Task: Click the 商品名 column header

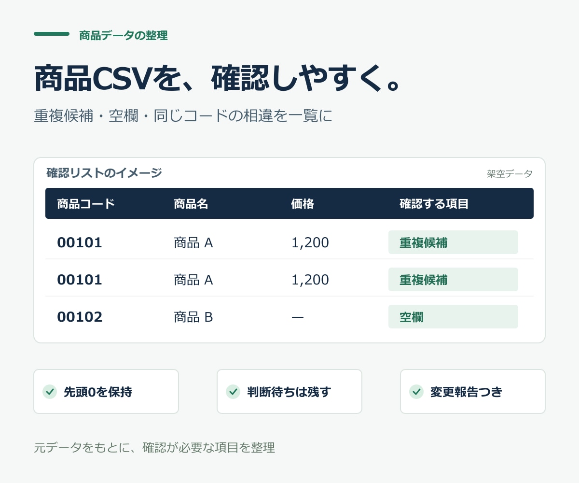Action: click(x=191, y=203)
